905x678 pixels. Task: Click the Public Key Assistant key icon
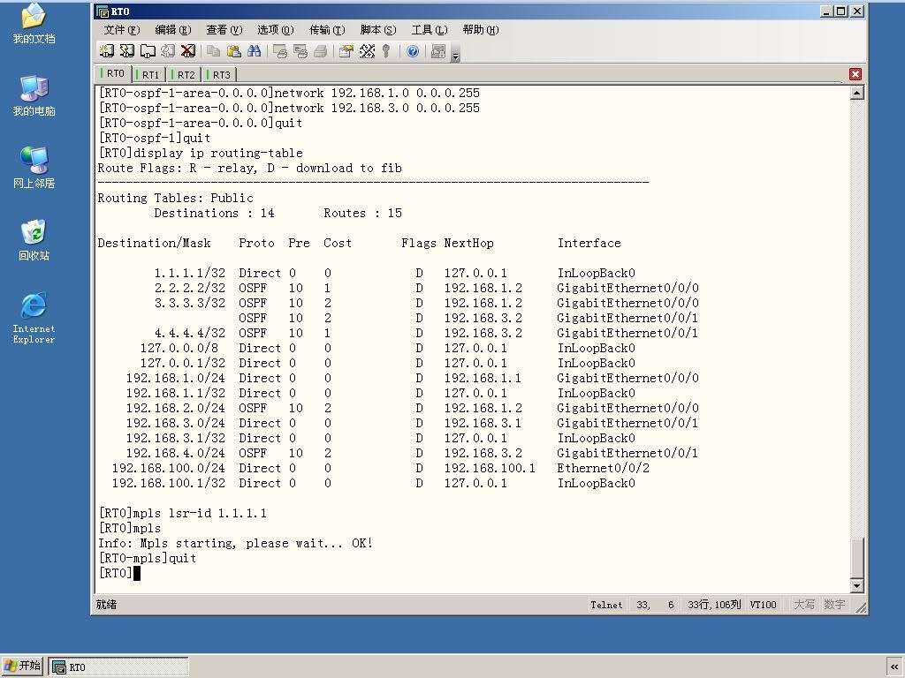tap(386, 51)
